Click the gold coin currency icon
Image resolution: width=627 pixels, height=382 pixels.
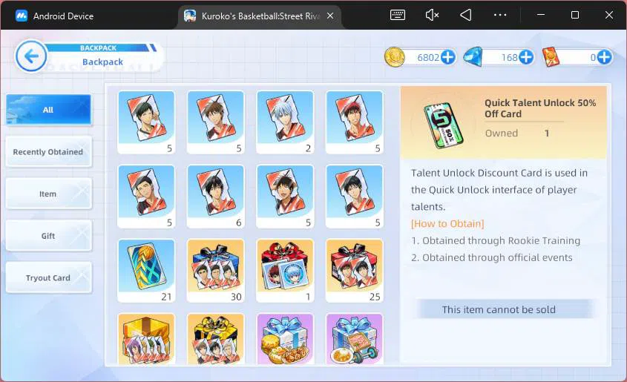pos(394,56)
